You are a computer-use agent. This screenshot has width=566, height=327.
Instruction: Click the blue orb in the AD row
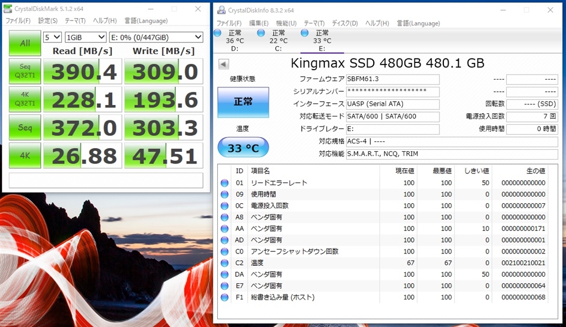[x=224, y=240]
